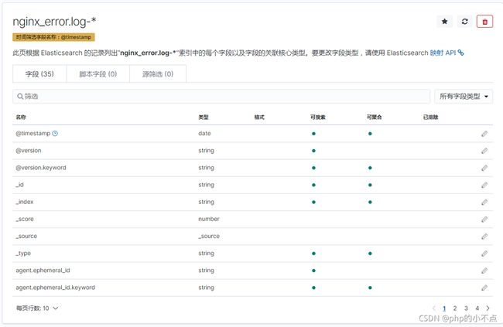This screenshot has height=327, width=503.
Task: Select the agent.ephemeral_id.keyword field name
Action: tap(56, 288)
